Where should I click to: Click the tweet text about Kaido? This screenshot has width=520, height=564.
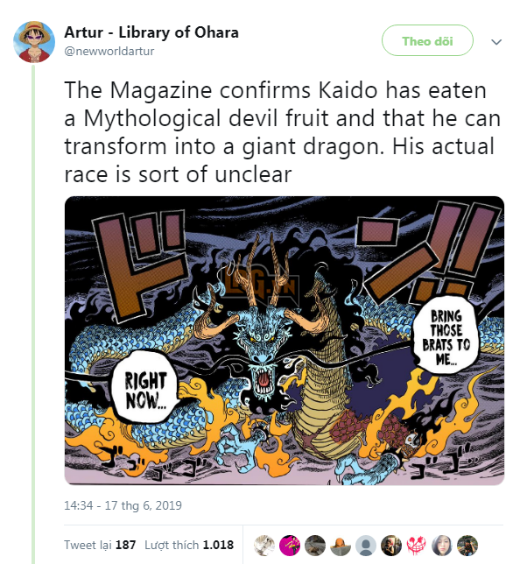click(282, 132)
